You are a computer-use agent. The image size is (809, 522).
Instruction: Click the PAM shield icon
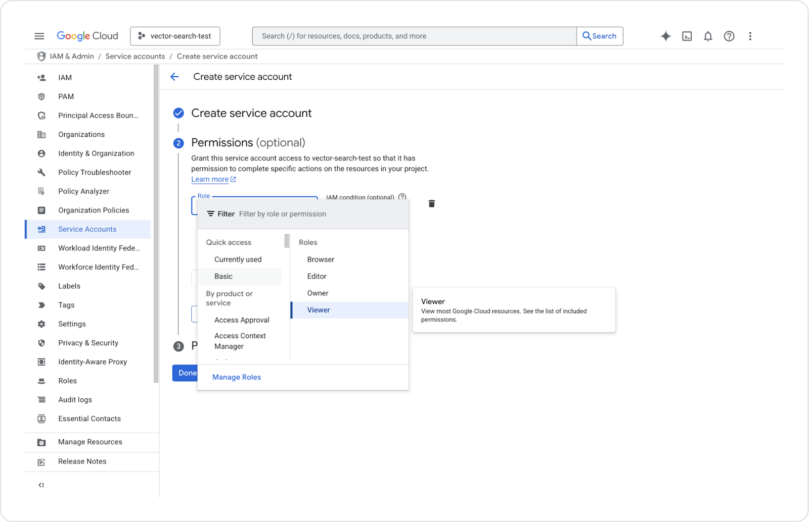[x=41, y=96]
